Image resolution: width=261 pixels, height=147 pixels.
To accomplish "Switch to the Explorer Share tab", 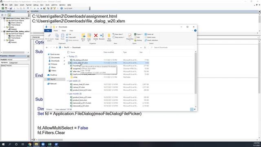I will click(64, 31).
